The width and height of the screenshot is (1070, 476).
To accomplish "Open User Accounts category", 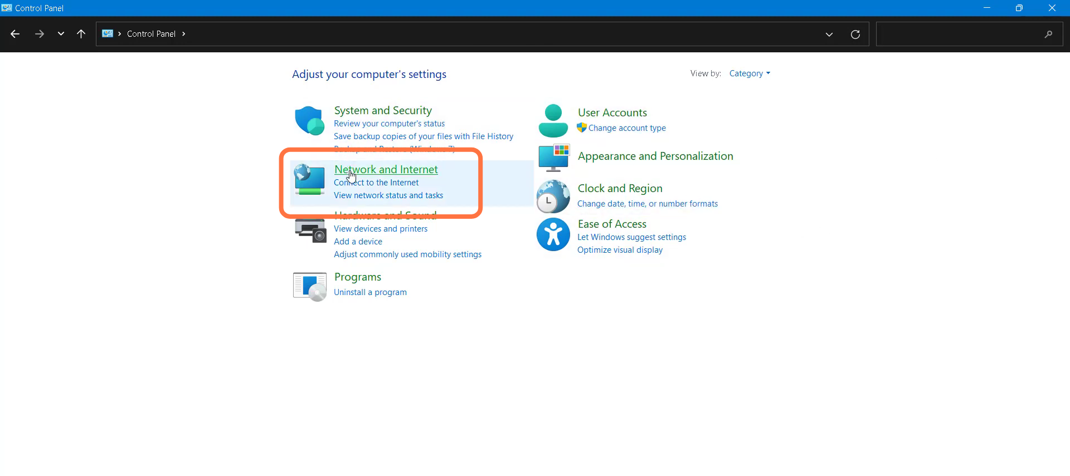I will [612, 112].
